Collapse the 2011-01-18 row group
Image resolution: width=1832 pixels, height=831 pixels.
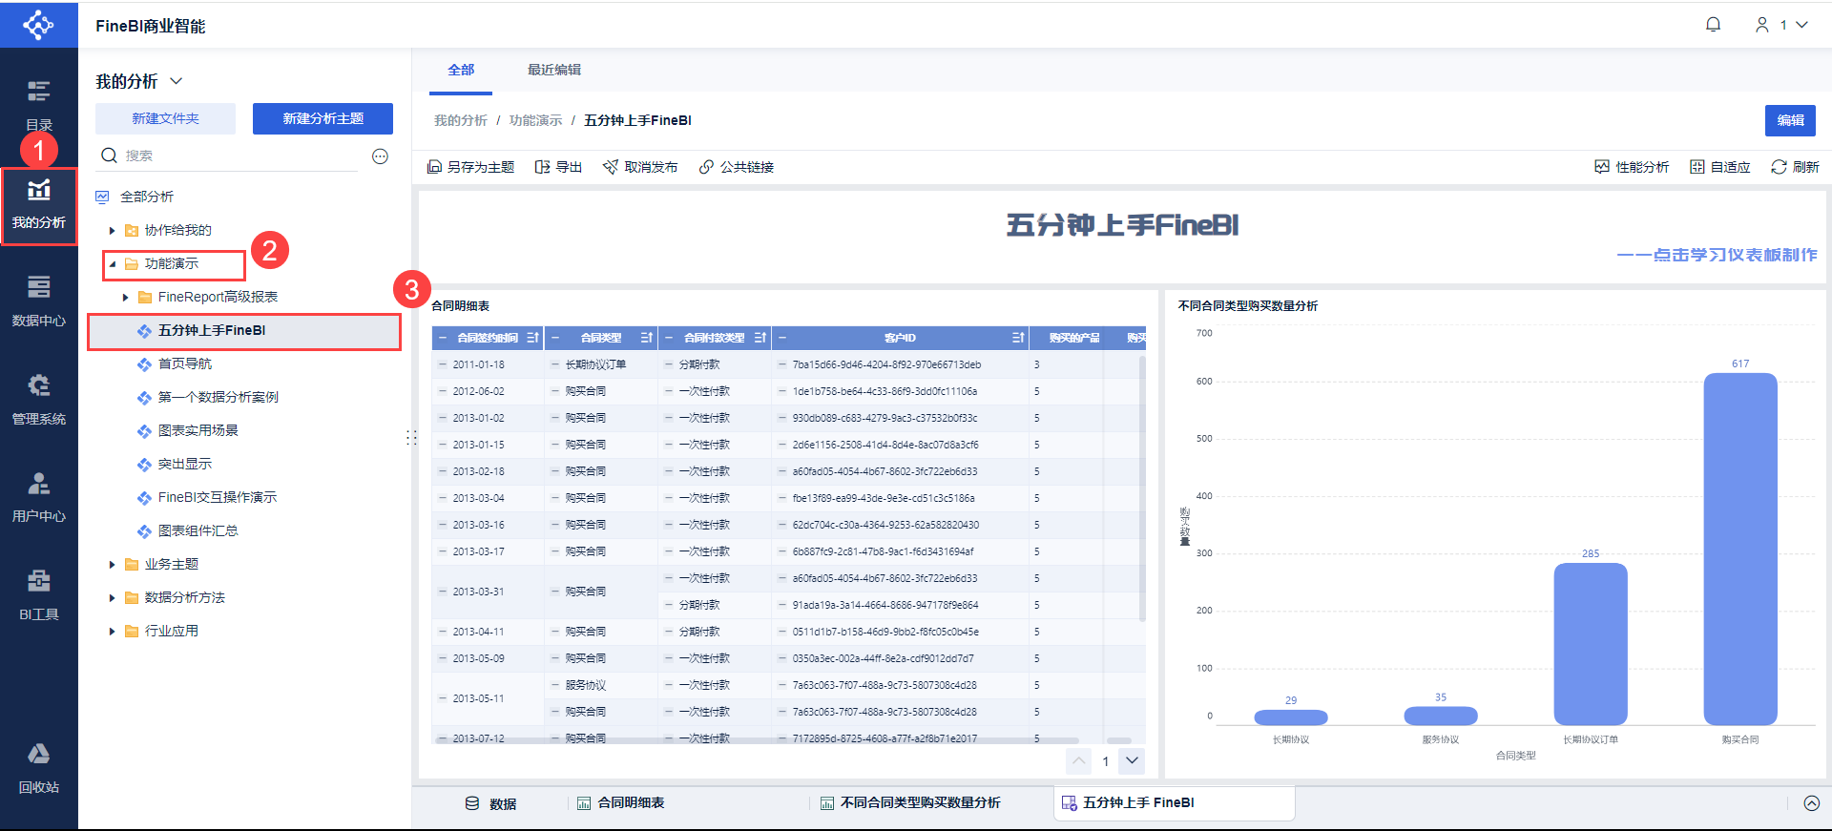tap(443, 364)
